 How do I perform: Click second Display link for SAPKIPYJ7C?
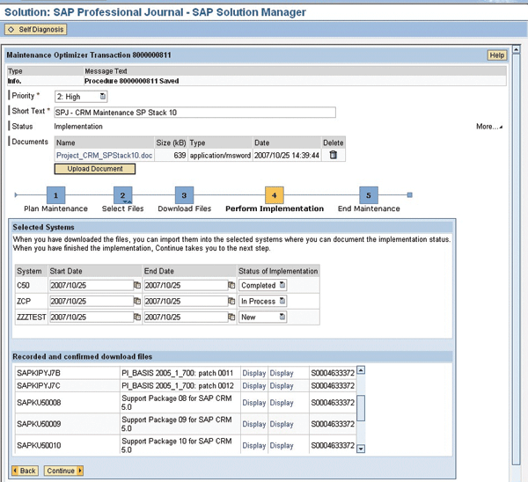pyautogui.click(x=282, y=386)
